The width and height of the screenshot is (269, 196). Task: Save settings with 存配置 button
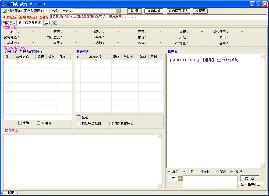pyautogui.click(x=200, y=11)
